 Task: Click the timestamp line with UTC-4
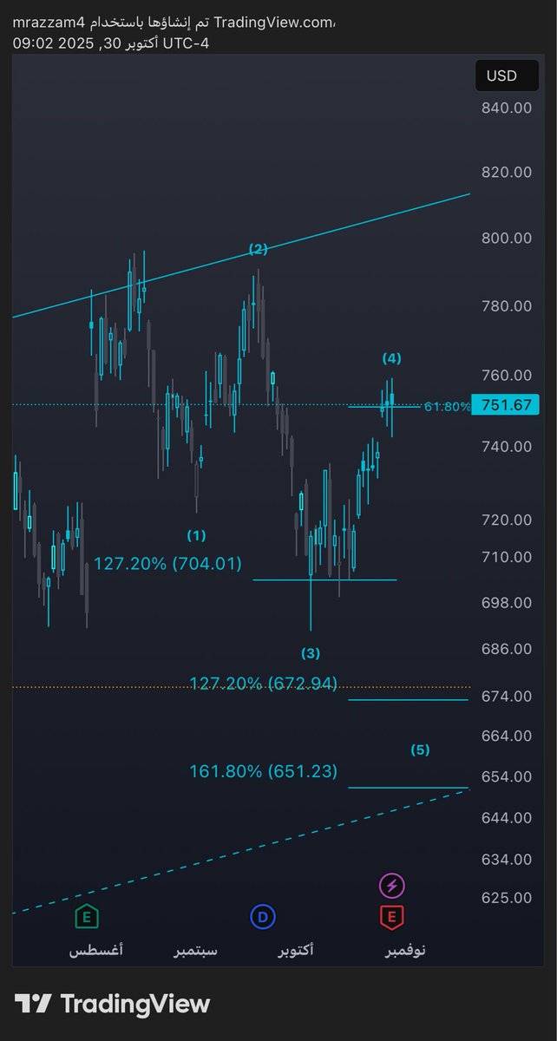(x=111, y=42)
